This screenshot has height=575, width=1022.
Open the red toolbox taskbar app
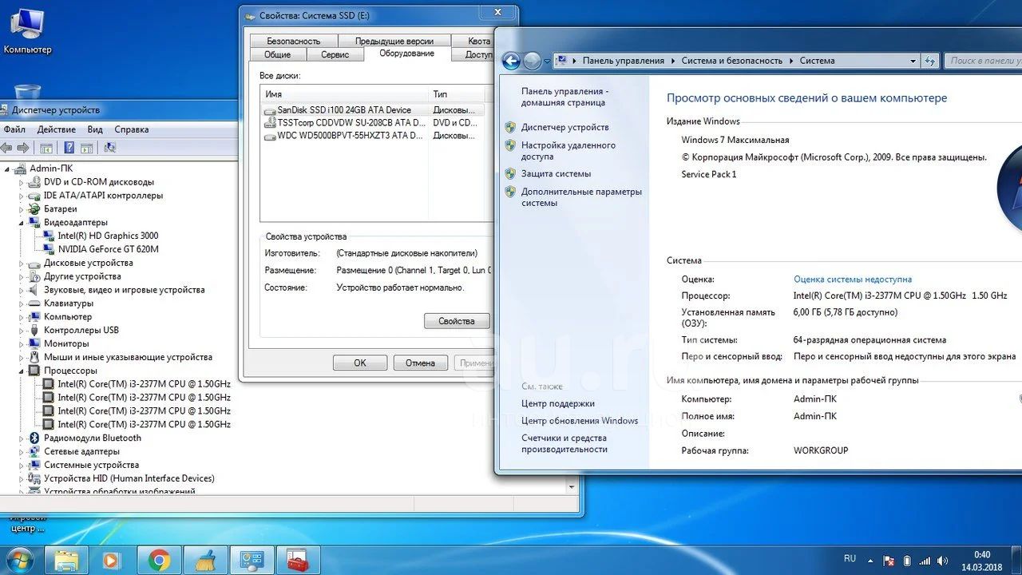click(298, 560)
